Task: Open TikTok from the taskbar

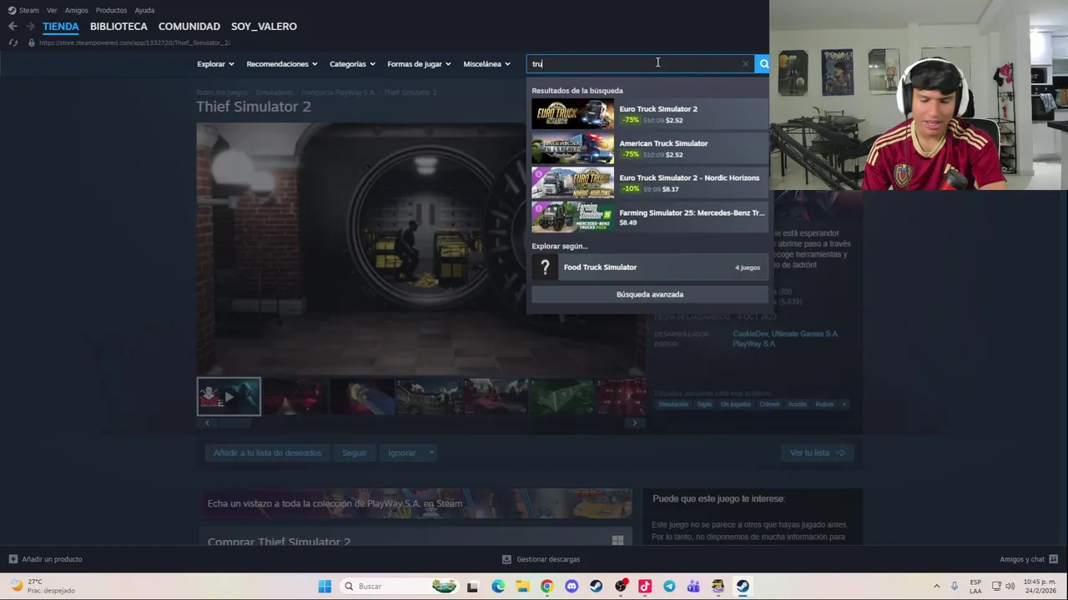Action: click(x=645, y=587)
